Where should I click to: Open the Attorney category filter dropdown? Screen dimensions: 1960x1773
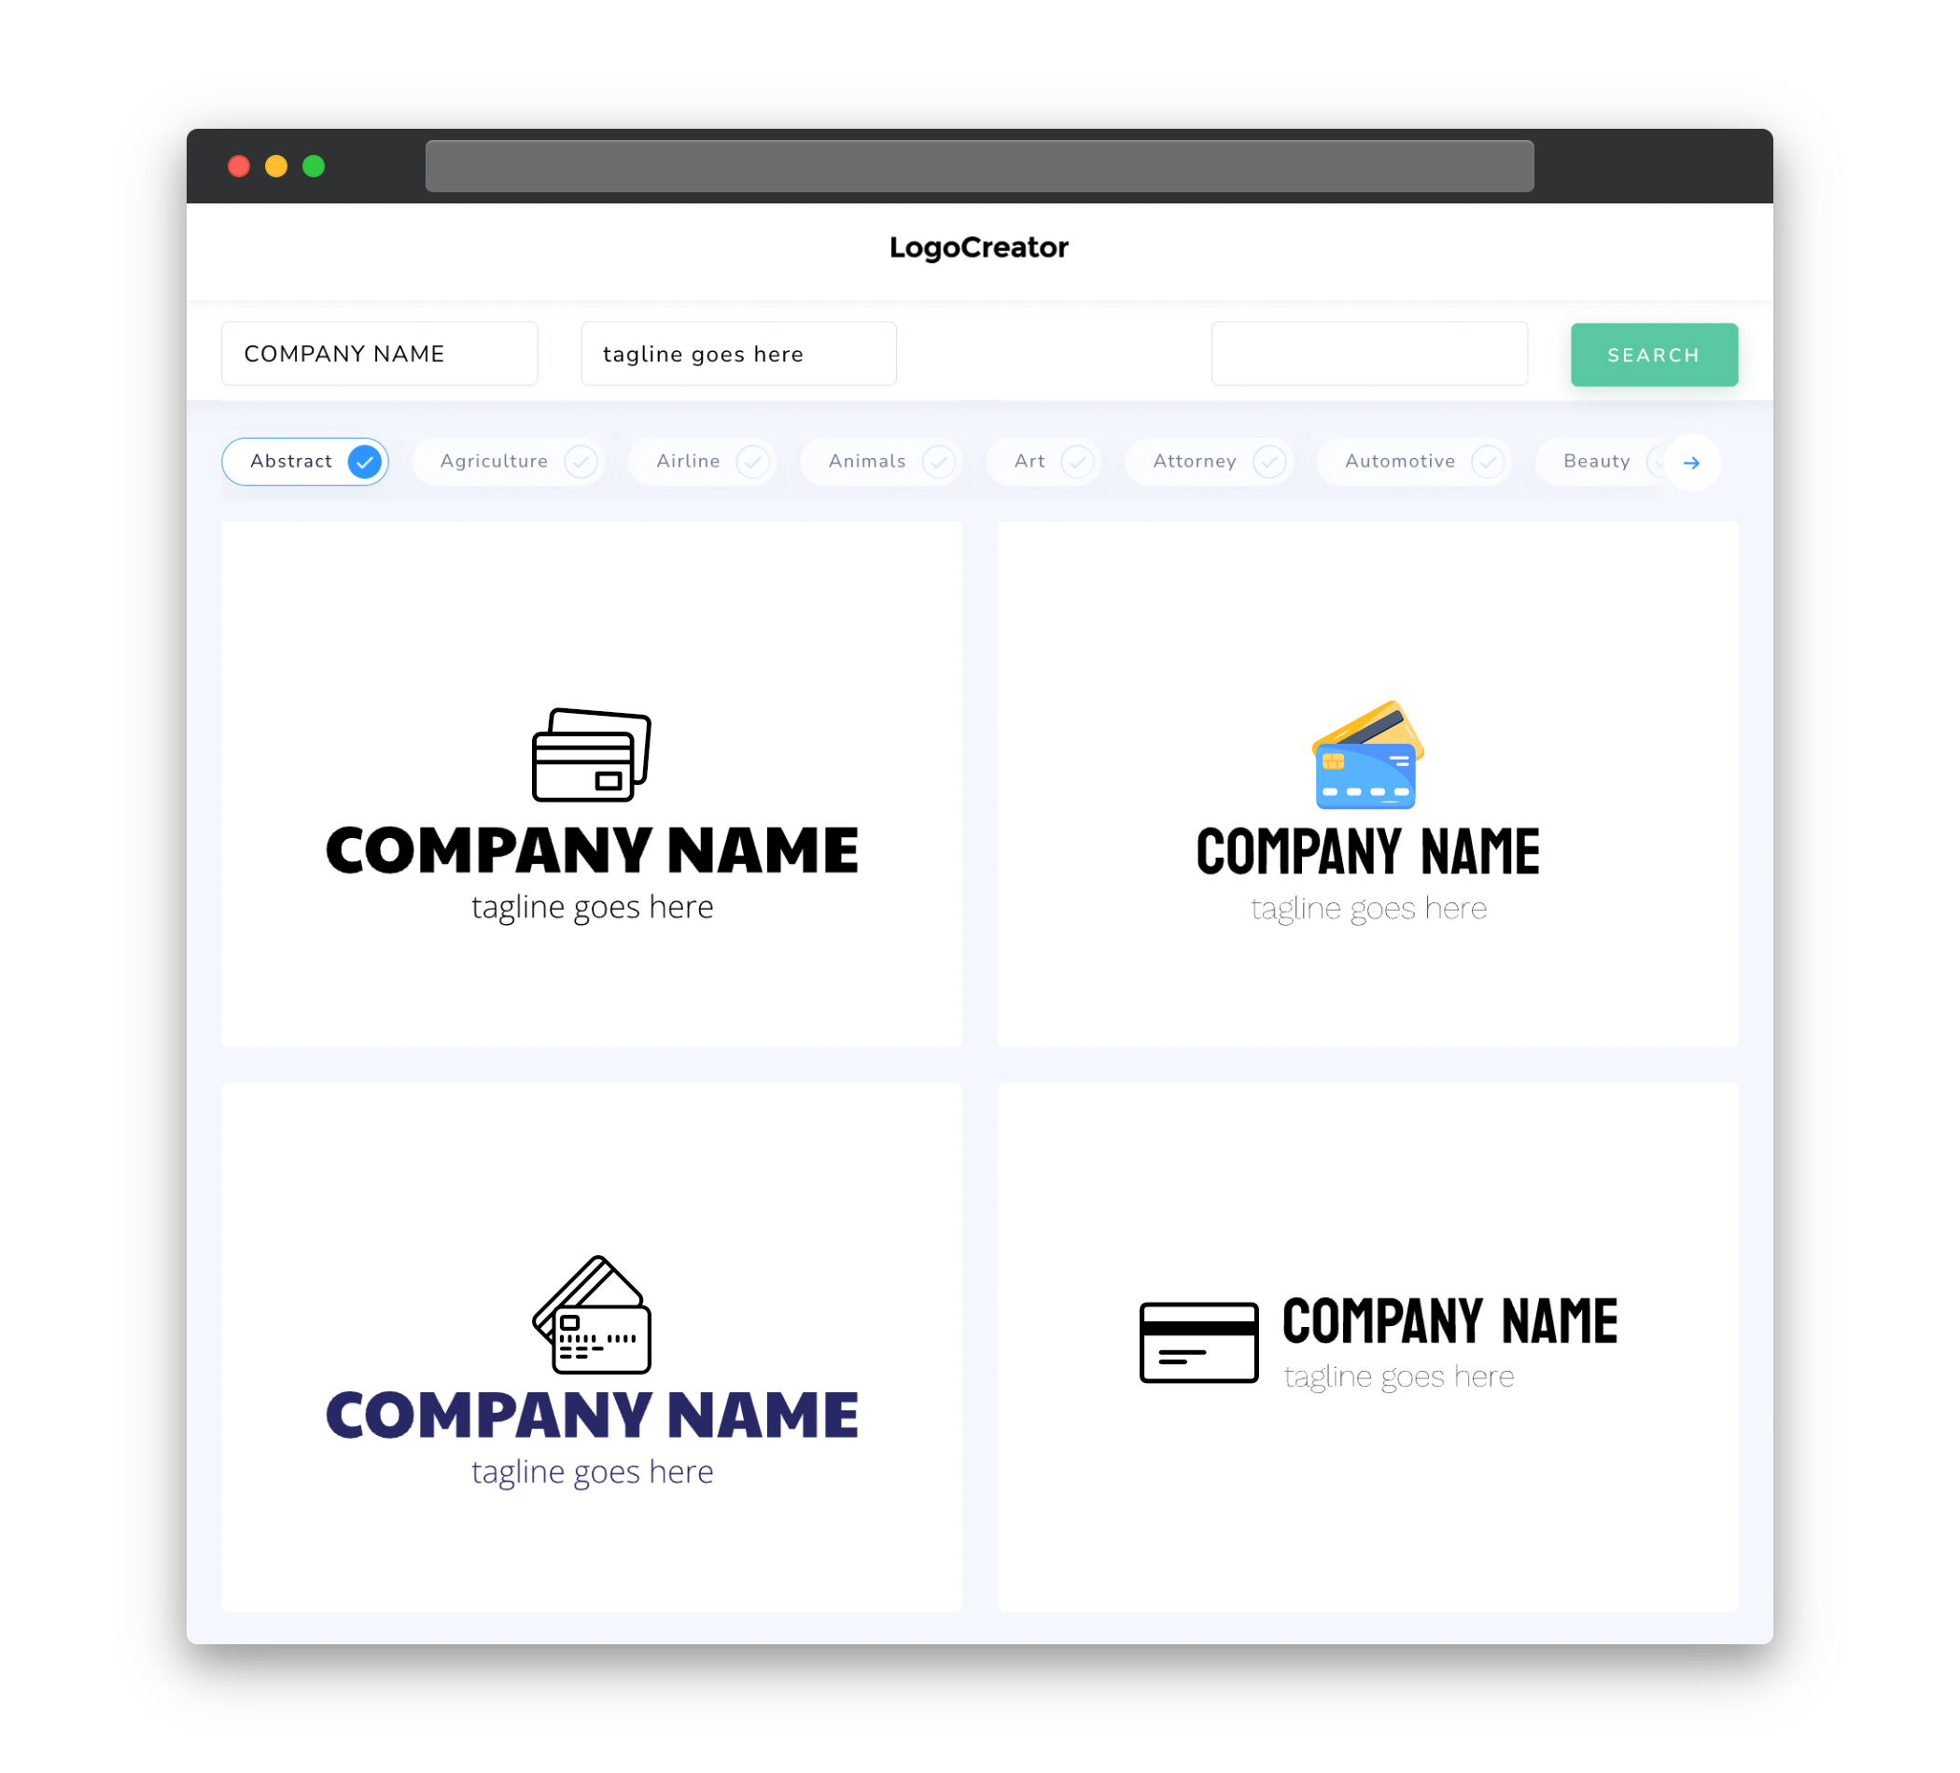click(x=1214, y=461)
